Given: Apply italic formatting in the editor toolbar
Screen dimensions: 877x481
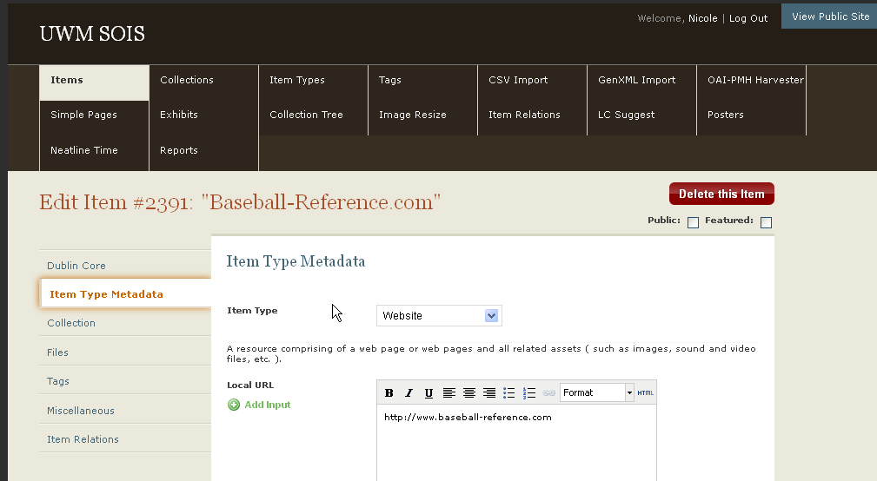Looking at the screenshot, I should pyautogui.click(x=409, y=393).
